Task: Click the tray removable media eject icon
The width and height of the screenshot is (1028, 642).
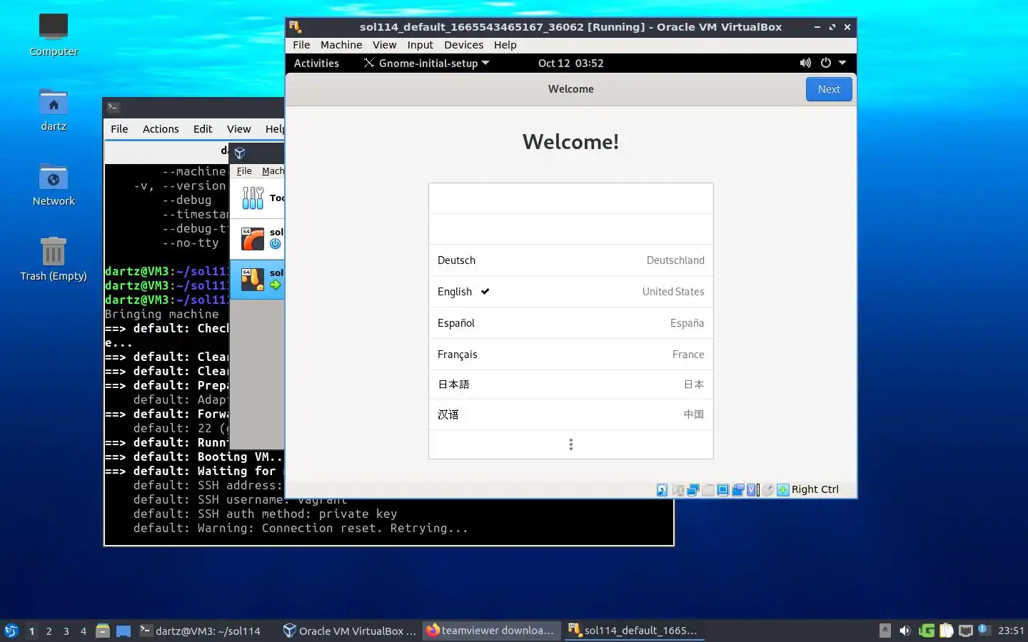Action: (x=885, y=631)
